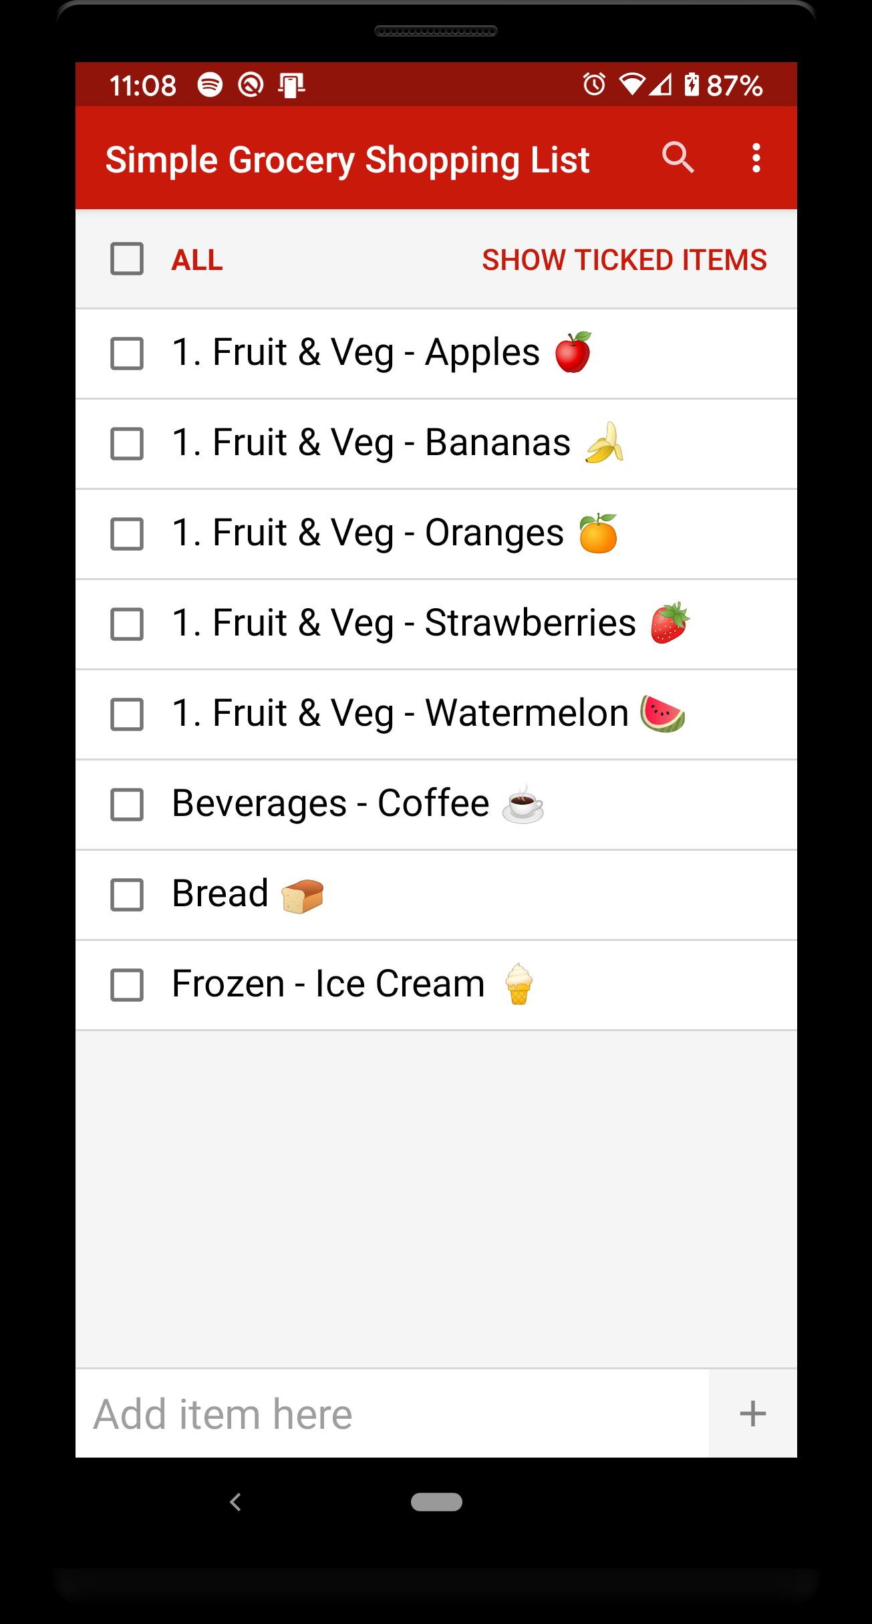
Task: Tick the Bananas checkbox
Action: pyautogui.click(x=127, y=444)
